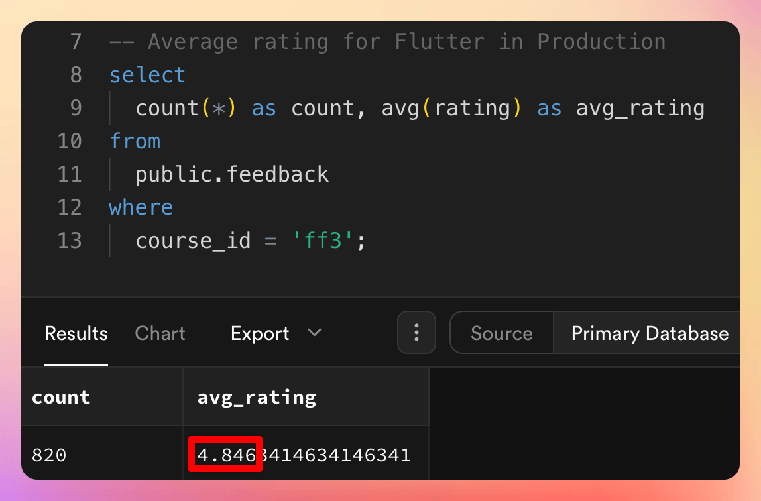The height and width of the screenshot is (501, 761).
Task: Switch to the Results tab
Action: 76,333
